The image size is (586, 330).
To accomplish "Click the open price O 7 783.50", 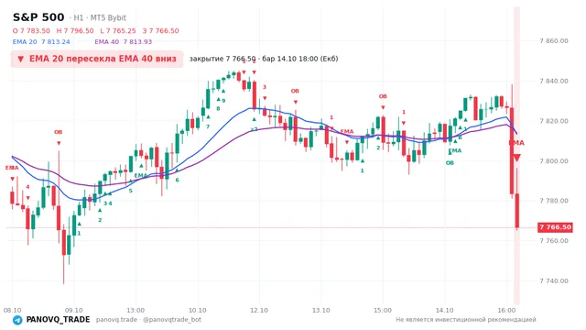I will pyautogui.click(x=31, y=30).
